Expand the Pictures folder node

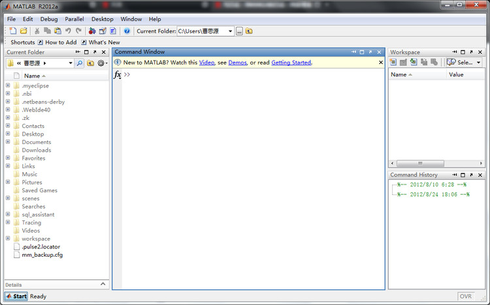point(8,182)
